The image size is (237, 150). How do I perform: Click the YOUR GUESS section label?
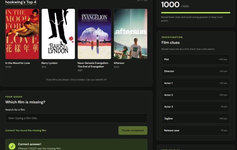click(14, 97)
